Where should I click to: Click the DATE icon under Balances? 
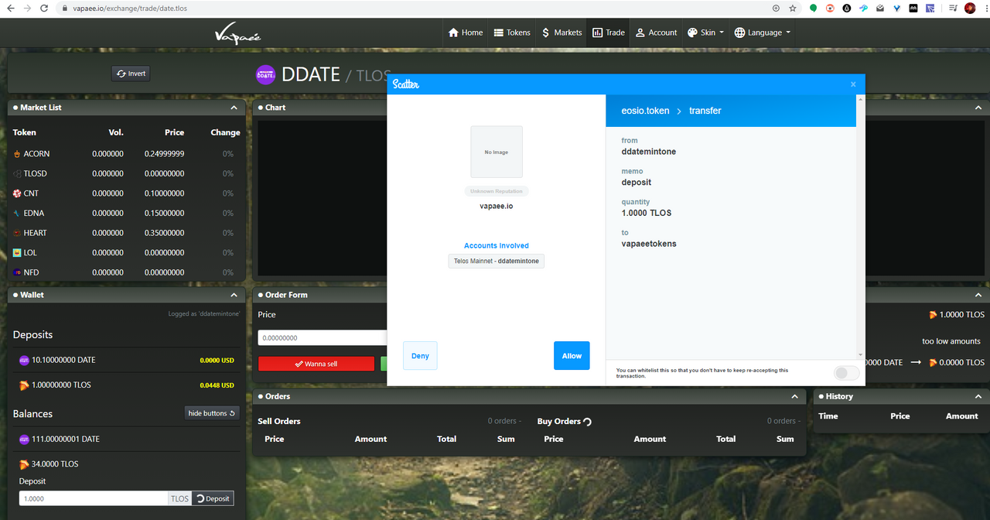[x=24, y=439]
